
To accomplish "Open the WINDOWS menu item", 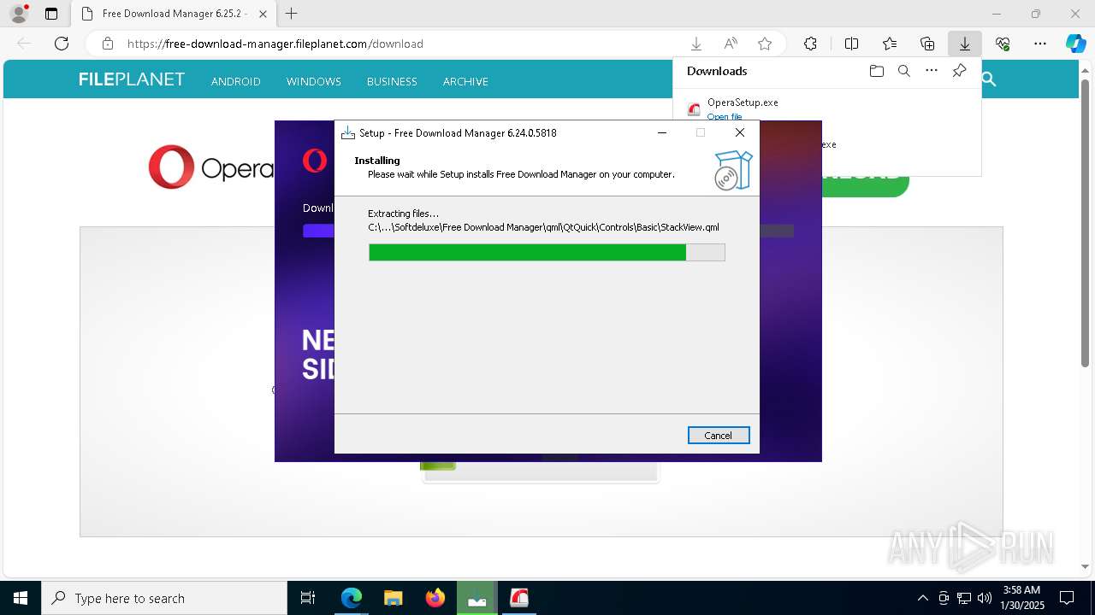I will 314,81.
